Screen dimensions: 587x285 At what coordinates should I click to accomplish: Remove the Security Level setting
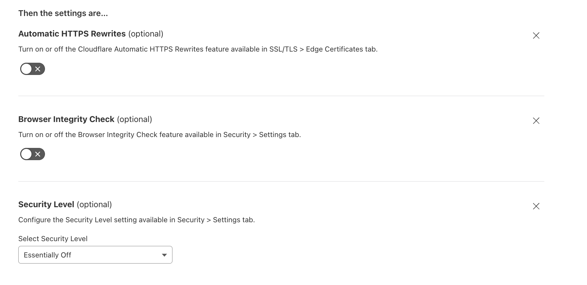(536, 206)
